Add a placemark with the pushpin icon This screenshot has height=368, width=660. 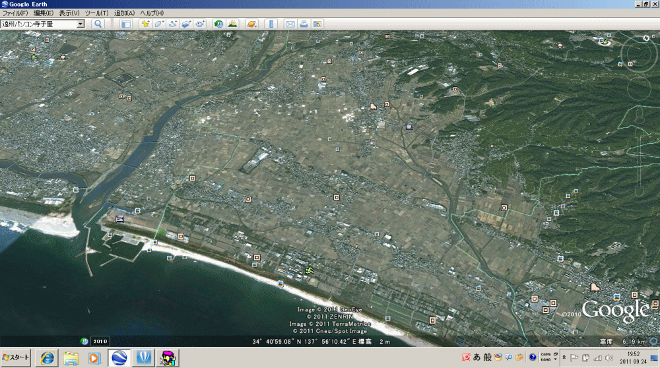point(145,24)
